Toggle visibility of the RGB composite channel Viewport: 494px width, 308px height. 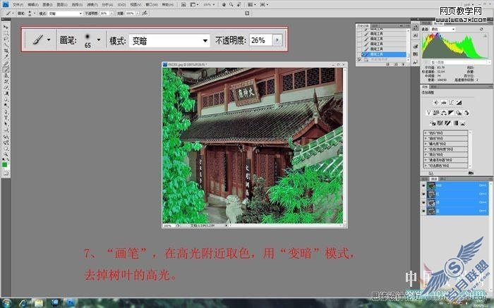[423, 185]
